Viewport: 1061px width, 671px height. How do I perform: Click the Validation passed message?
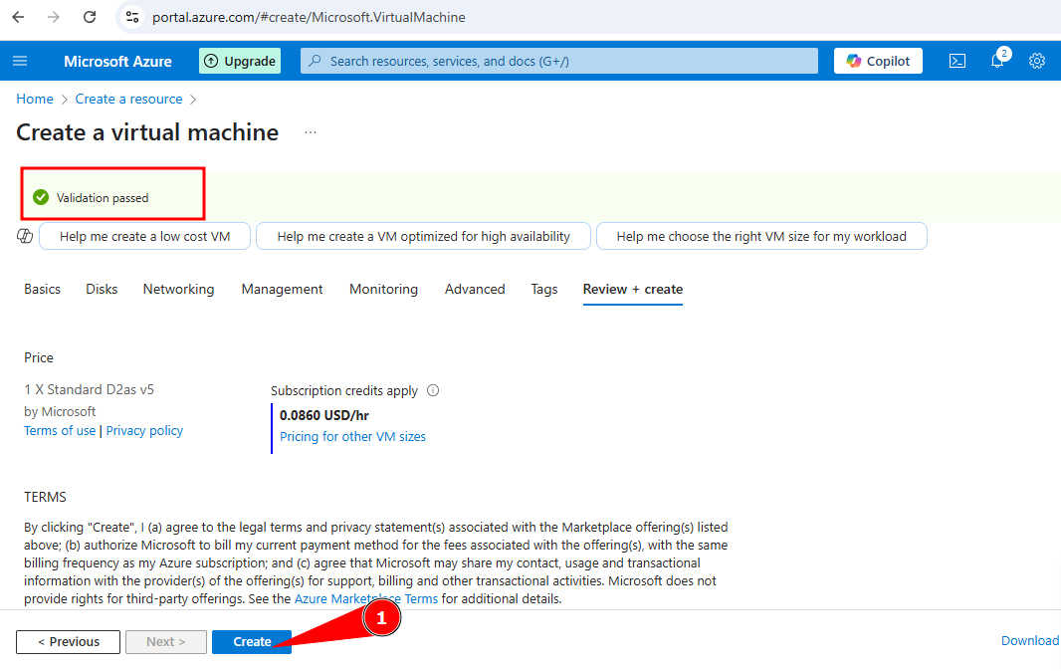[103, 198]
